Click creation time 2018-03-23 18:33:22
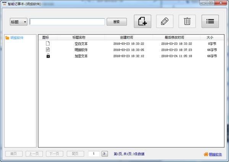The height and width of the screenshot is (162, 229). [x=129, y=44]
